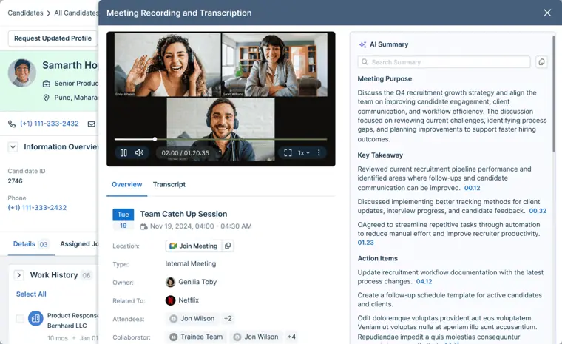Seek using the video progress bar handle
The width and height of the screenshot is (562, 344).
click(x=155, y=139)
